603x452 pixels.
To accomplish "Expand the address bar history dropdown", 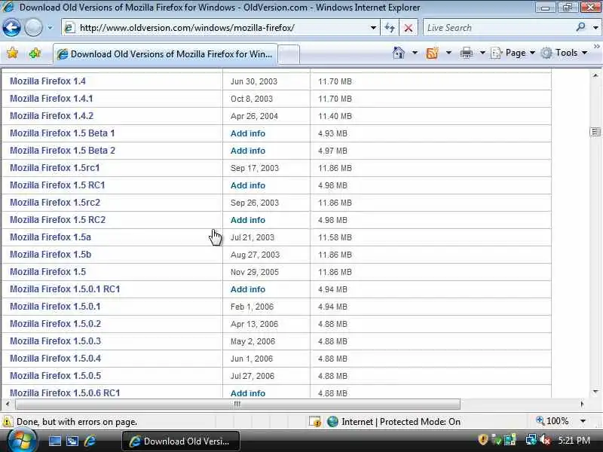I will [x=373, y=28].
